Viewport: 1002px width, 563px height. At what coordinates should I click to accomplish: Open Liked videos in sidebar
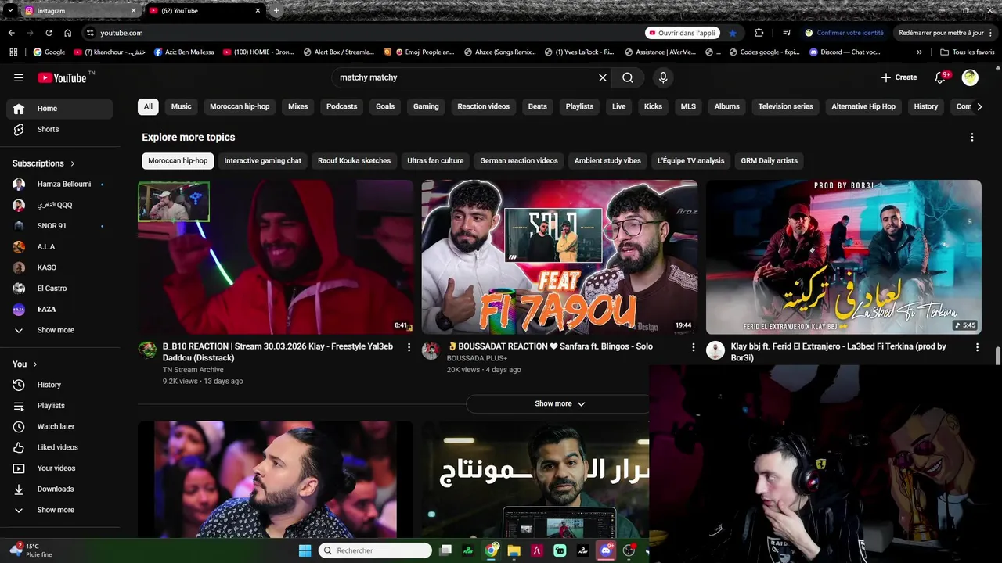[59, 447]
